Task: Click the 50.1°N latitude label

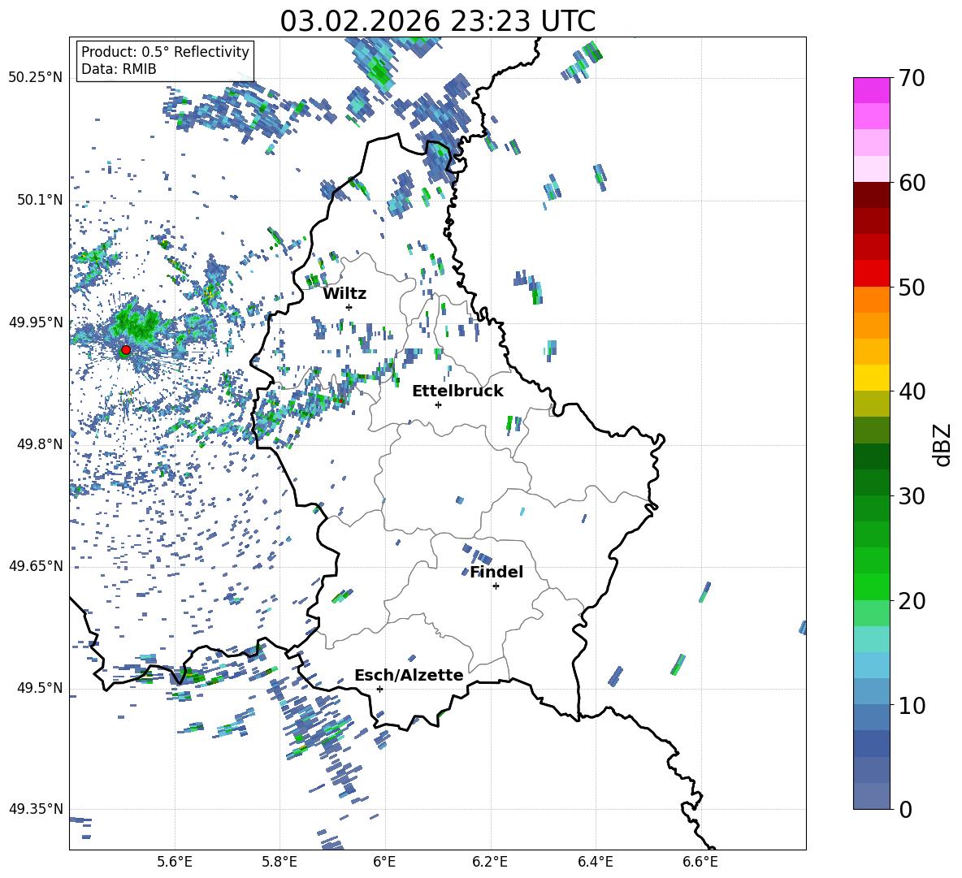Action: coord(40,200)
